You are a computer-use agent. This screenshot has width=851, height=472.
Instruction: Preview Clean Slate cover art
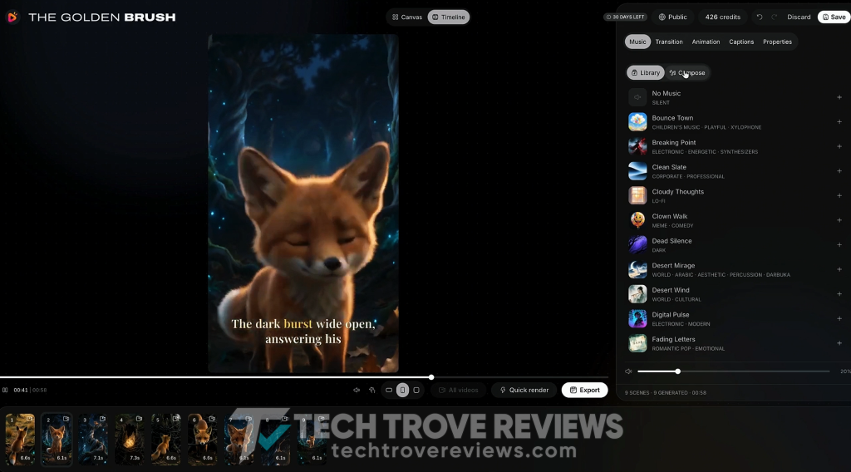tap(637, 171)
